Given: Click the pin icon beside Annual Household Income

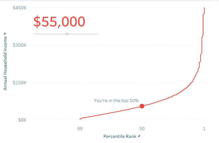Looking at the screenshot, I should click(5, 34).
